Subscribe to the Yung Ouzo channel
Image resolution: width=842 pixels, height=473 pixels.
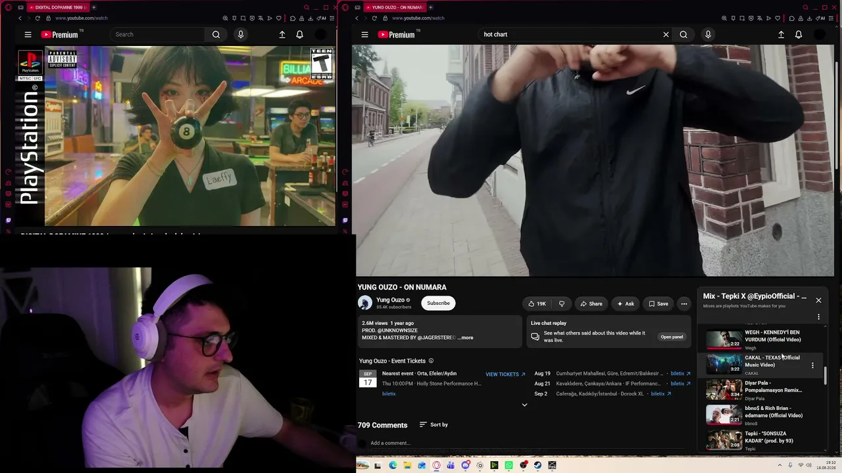tap(438, 303)
